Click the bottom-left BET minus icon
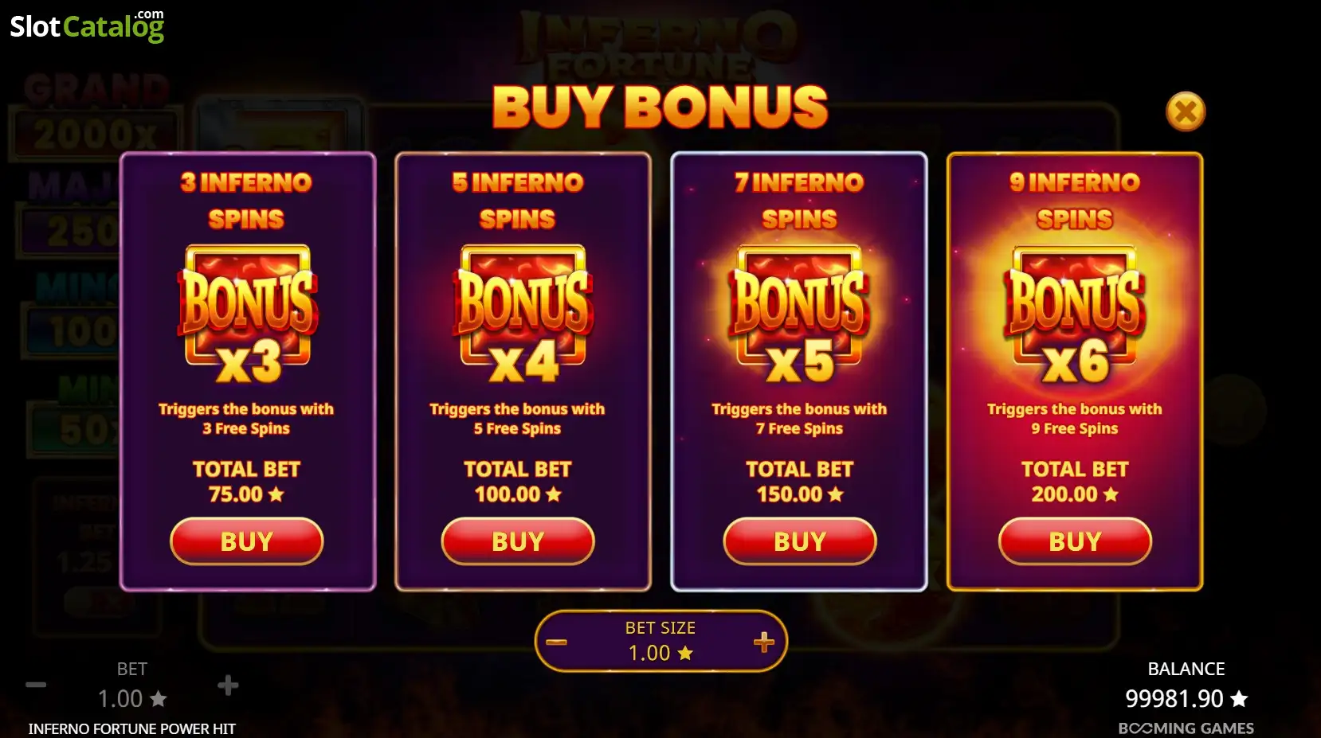This screenshot has height=738, width=1321. pos(36,685)
